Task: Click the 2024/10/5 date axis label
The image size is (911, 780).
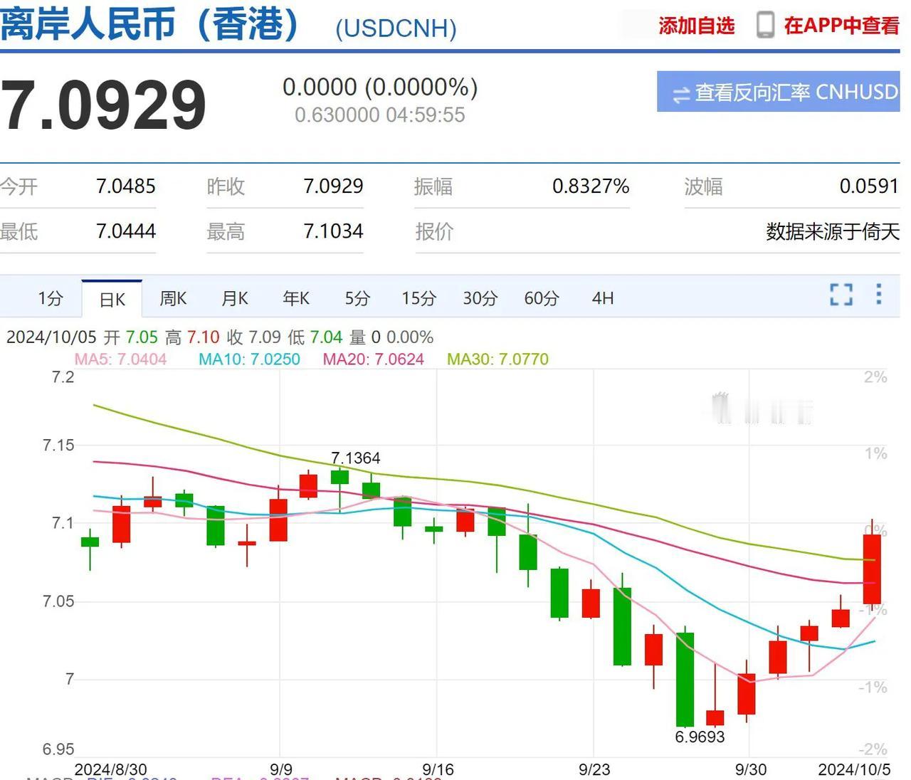Action: (x=854, y=769)
